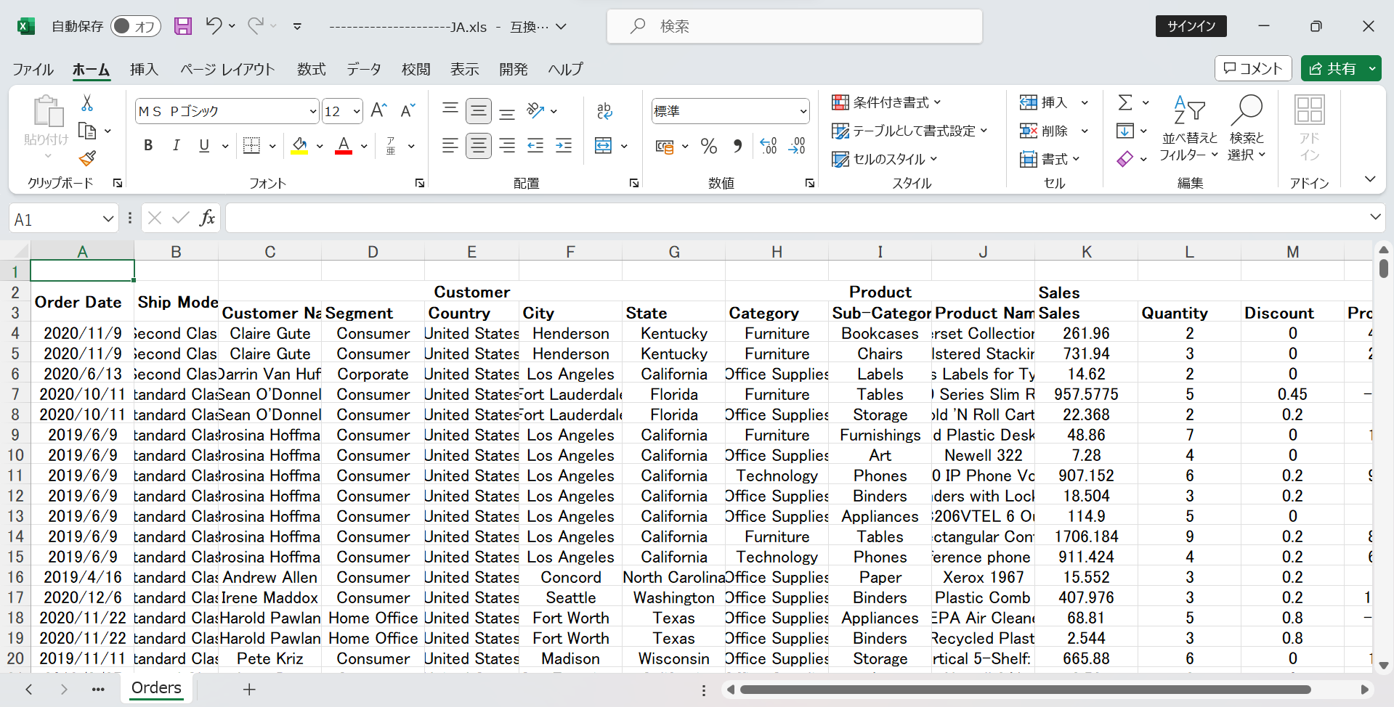
Task: Click 削除 cells button
Action: (1043, 131)
